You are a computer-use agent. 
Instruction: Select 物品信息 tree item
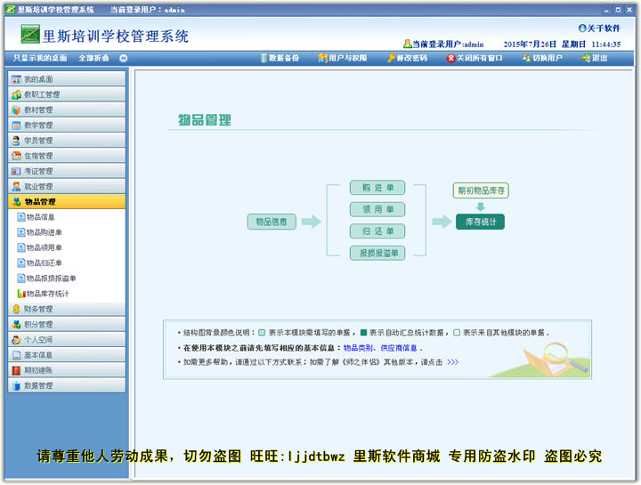[x=40, y=217]
